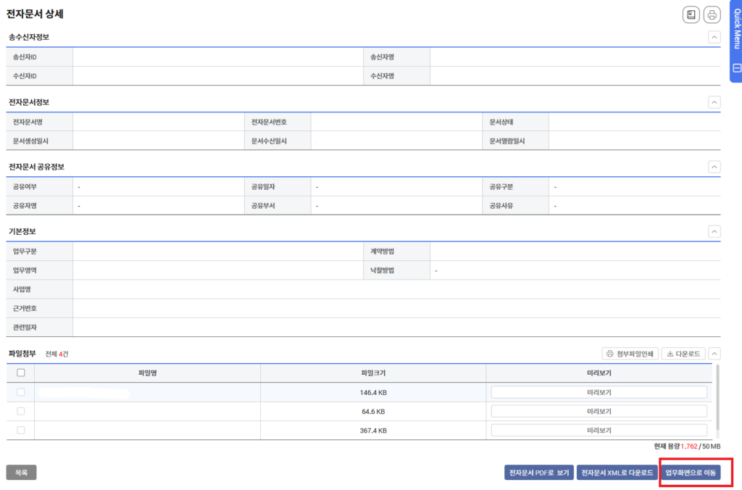Go back with the 목록 button
The image size is (742, 490).
click(22, 473)
